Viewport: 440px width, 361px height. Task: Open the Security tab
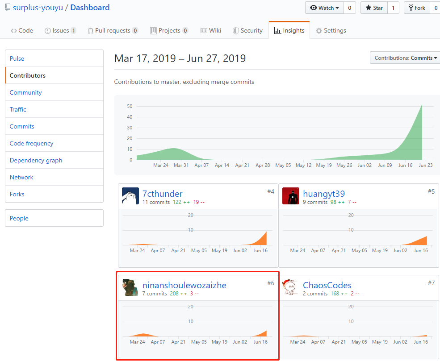[x=247, y=31]
